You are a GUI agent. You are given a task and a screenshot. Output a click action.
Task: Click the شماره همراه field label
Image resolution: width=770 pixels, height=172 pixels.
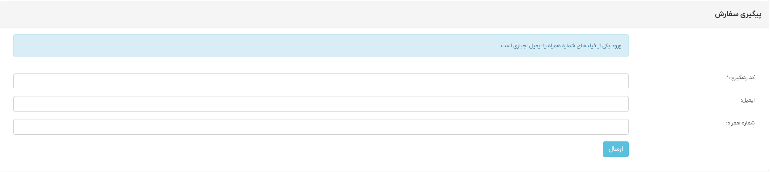pyautogui.click(x=740, y=123)
